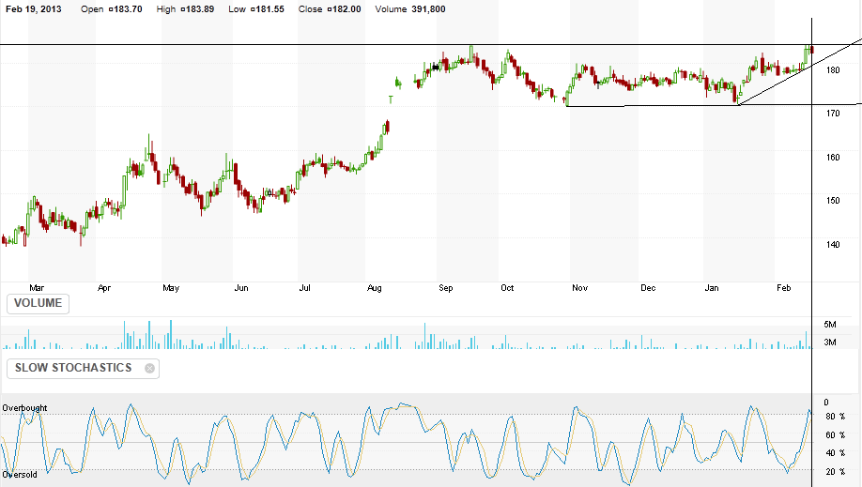The image size is (862, 487).
Task: Click the SLOW STOCHASTICS label button
Action: (x=72, y=368)
